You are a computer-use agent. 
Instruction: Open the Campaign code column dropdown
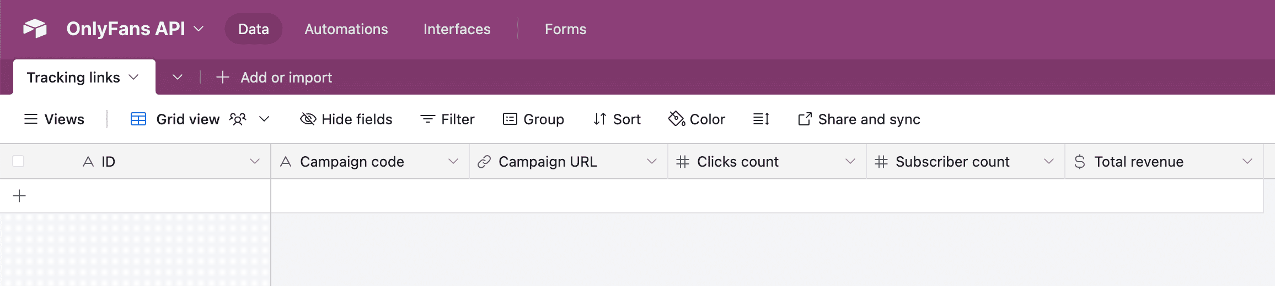coord(453,161)
